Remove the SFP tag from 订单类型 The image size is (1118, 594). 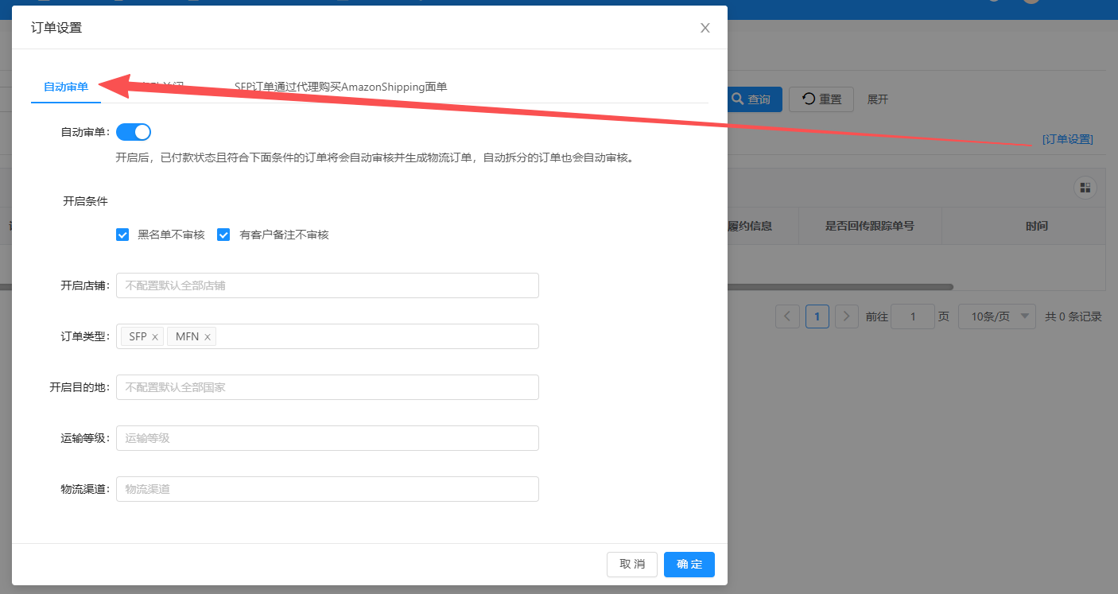[155, 337]
